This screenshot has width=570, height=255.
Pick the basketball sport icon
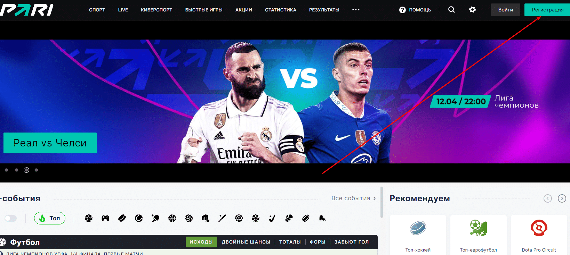coord(172,218)
